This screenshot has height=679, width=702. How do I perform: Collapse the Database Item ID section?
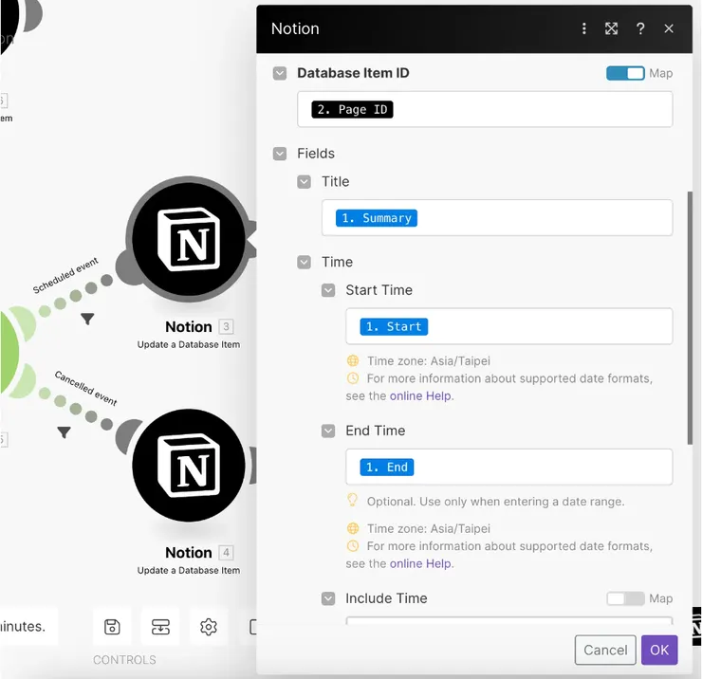click(x=280, y=73)
